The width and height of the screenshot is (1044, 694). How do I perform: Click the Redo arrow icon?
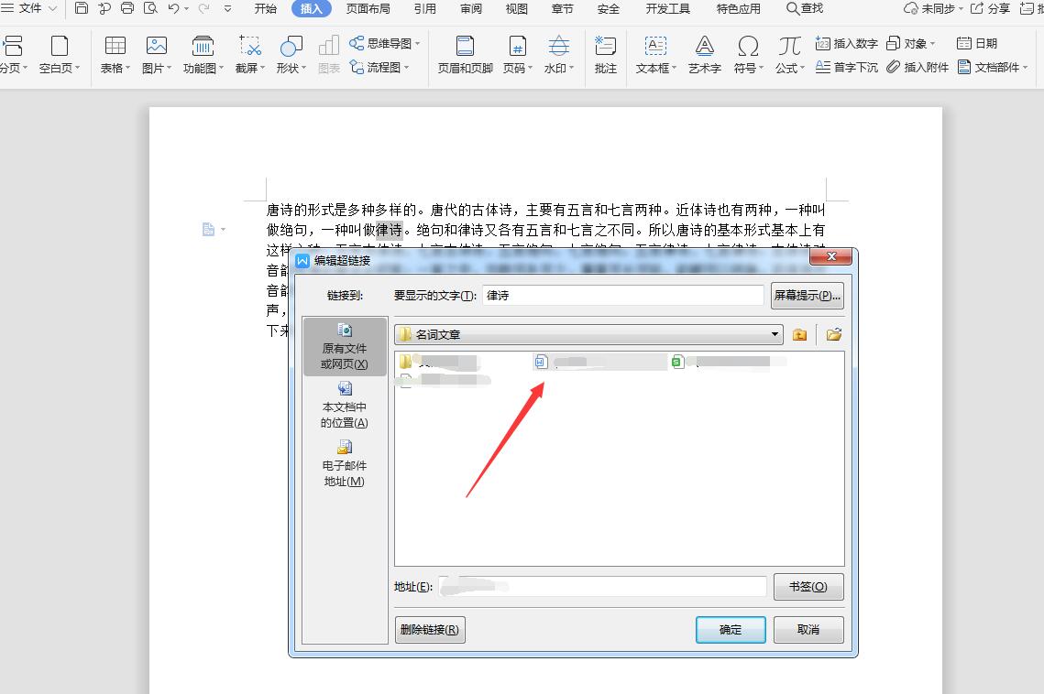tap(203, 8)
